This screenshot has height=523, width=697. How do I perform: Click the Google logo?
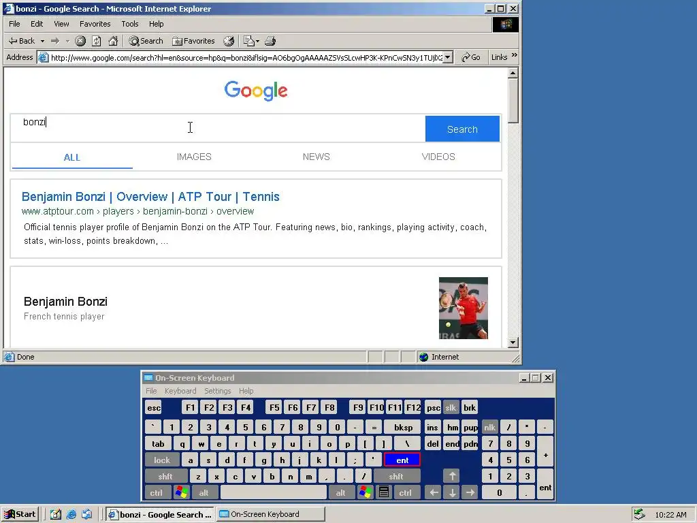(x=256, y=91)
